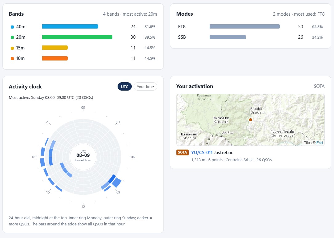Click the green 20m legend swatch
This screenshot has width=334, height=238.
click(x=12, y=37)
